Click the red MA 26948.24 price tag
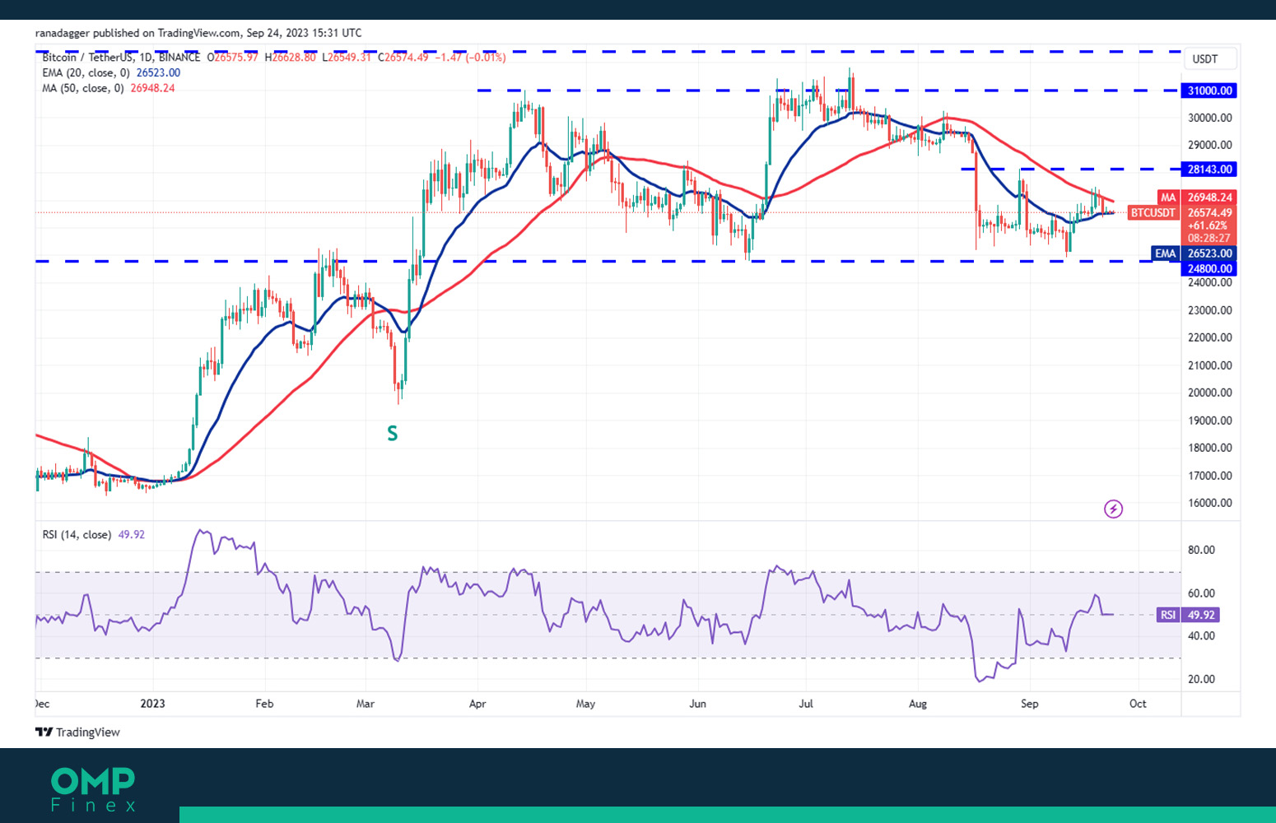This screenshot has height=823, width=1276. [x=1197, y=198]
